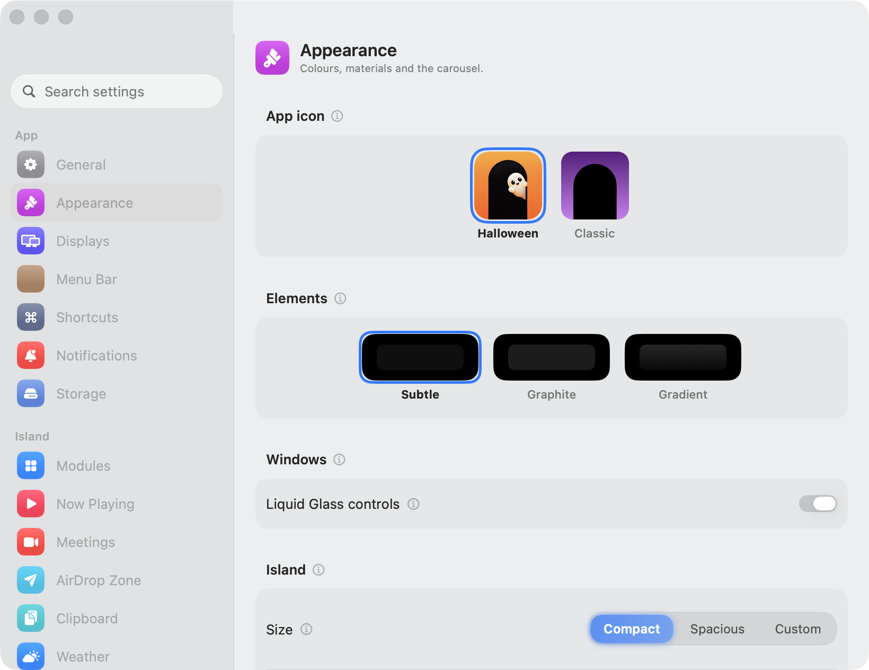Click the Shortcuts label in sidebar
This screenshot has height=670, width=869.
point(87,318)
